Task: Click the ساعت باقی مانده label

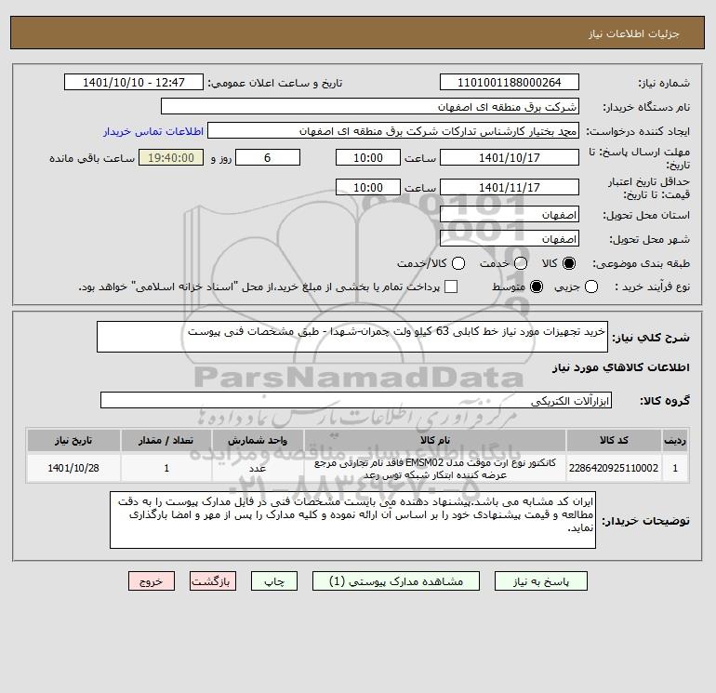Action: [x=92, y=158]
